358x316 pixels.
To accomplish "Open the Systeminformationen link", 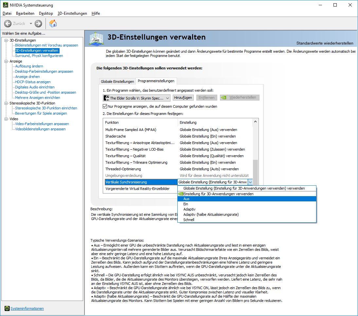I will coord(27,308).
